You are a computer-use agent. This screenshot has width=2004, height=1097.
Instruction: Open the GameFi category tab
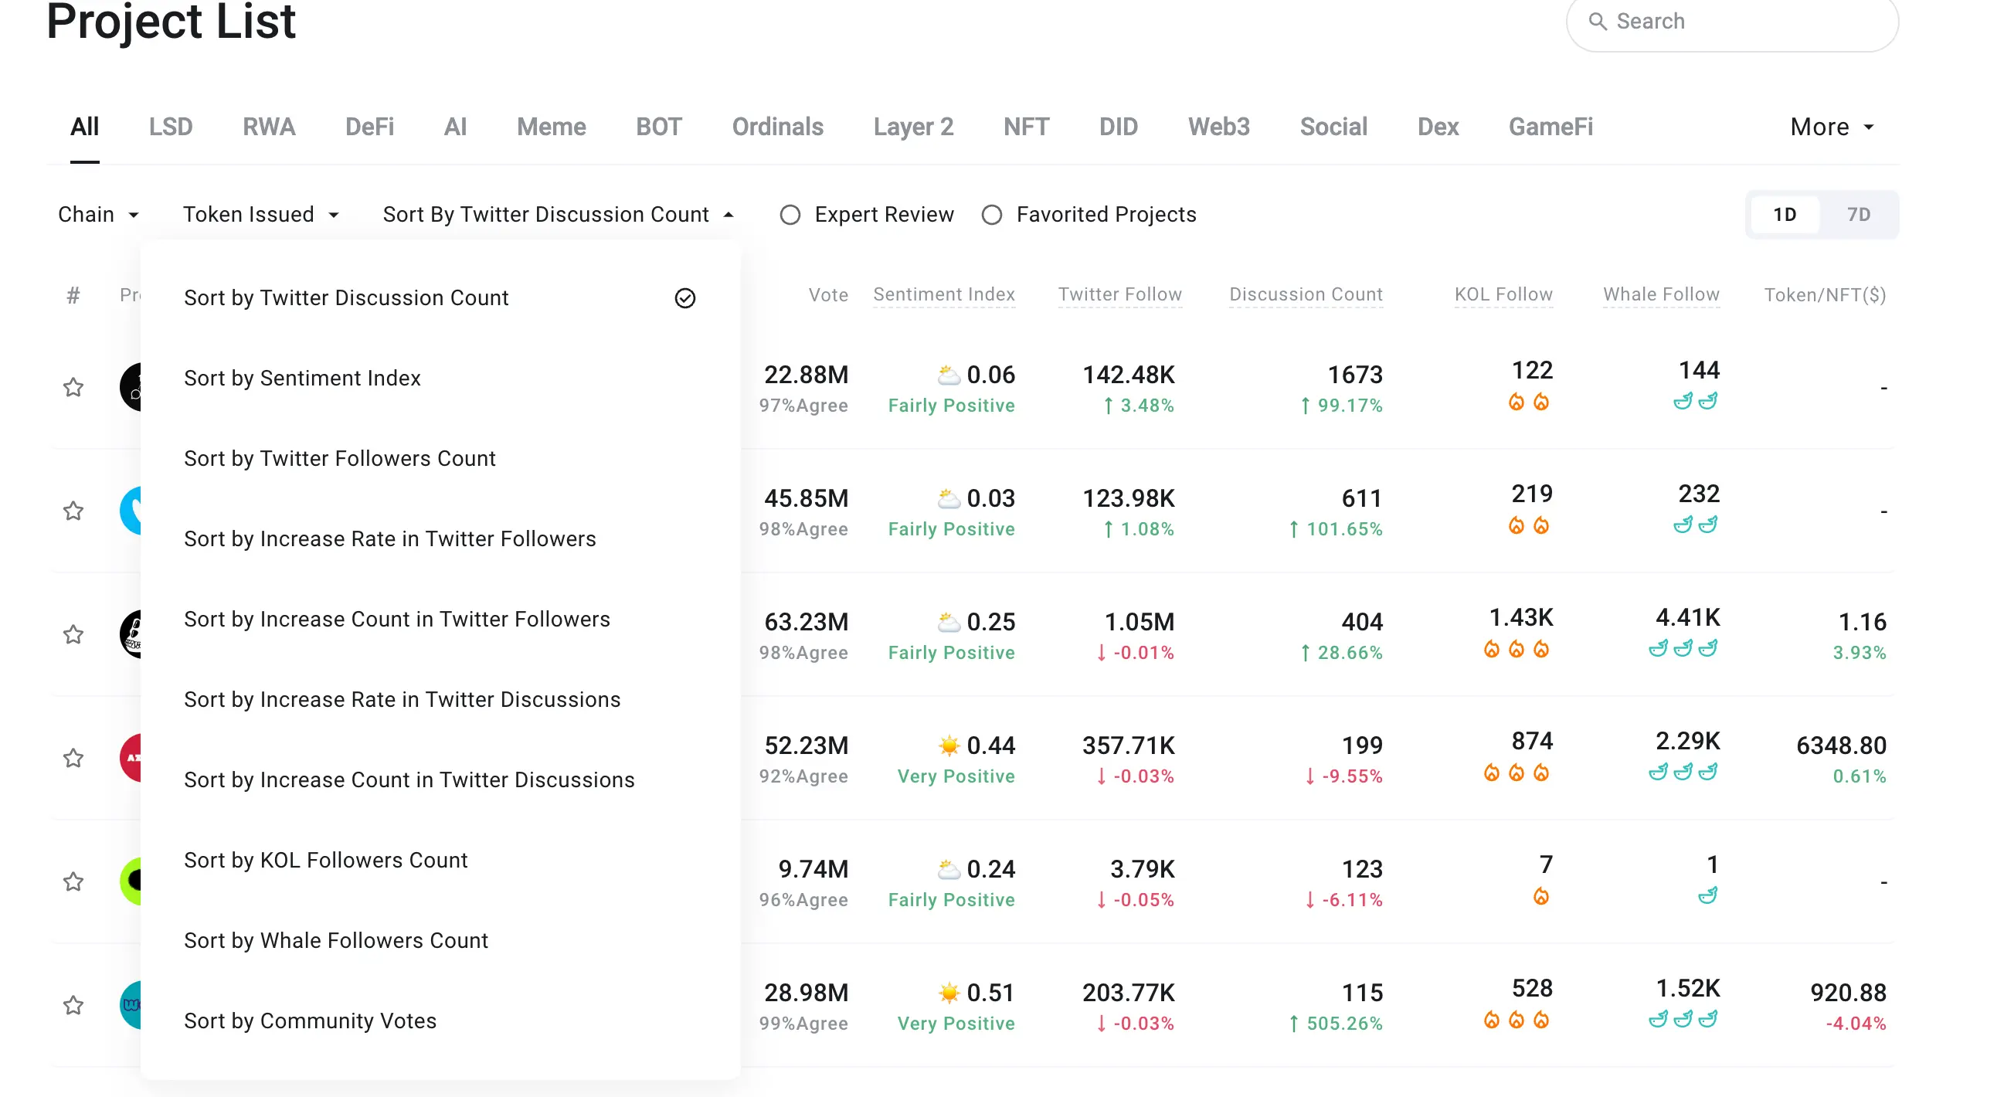[x=1550, y=127]
